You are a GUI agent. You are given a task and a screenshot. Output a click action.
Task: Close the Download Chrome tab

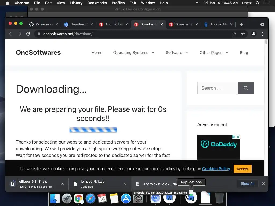pyautogui.click(x=92, y=24)
